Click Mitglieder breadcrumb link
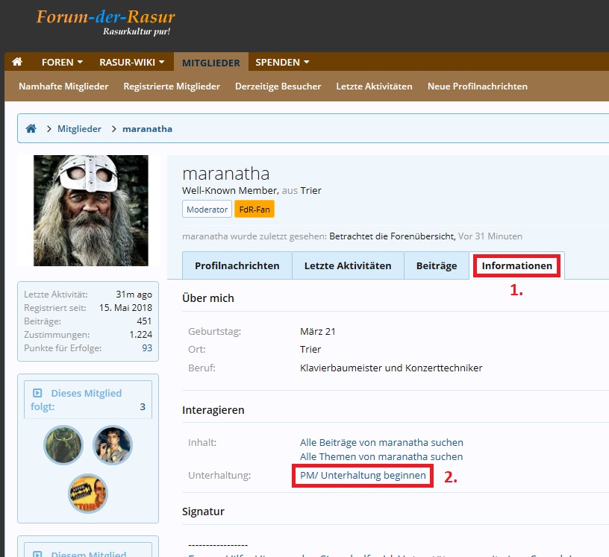The width and height of the screenshot is (609, 557). [79, 128]
